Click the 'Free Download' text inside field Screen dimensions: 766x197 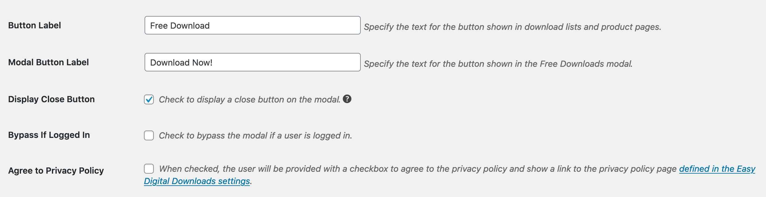point(180,26)
